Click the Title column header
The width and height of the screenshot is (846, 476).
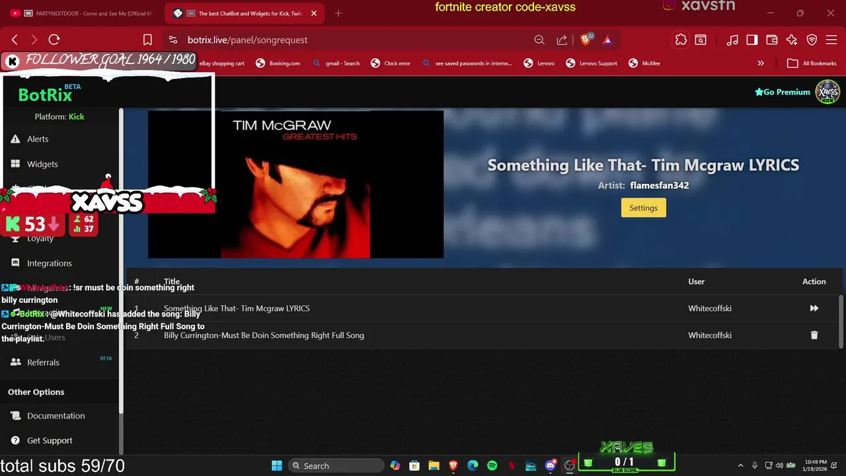pos(172,282)
